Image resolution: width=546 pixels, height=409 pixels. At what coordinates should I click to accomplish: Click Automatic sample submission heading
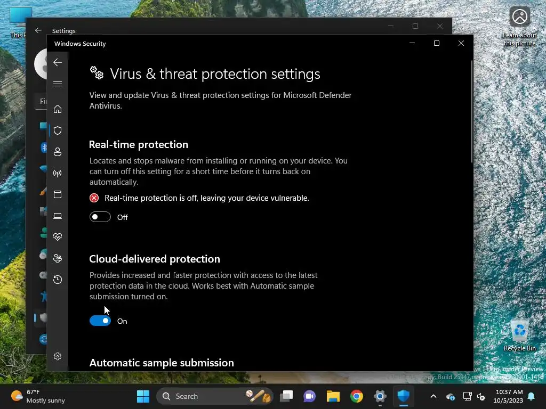[x=162, y=363]
